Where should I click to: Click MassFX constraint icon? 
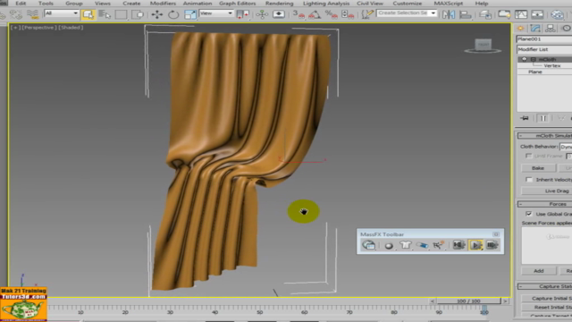point(422,245)
